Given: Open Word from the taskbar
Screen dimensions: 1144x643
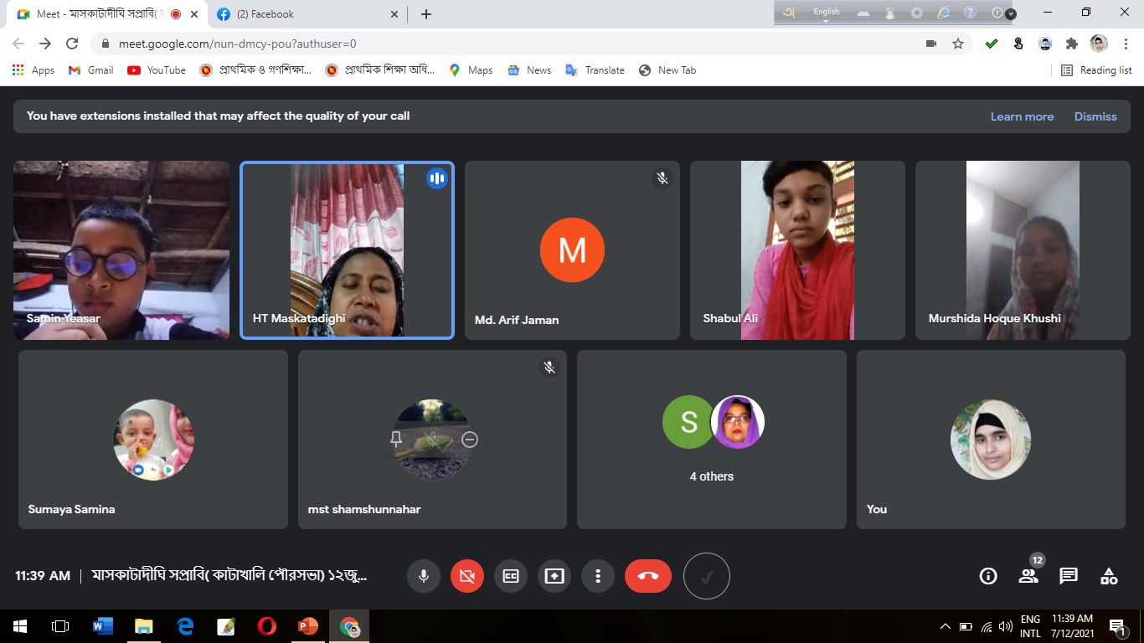Looking at the screenshot, I should pos(103,626).
